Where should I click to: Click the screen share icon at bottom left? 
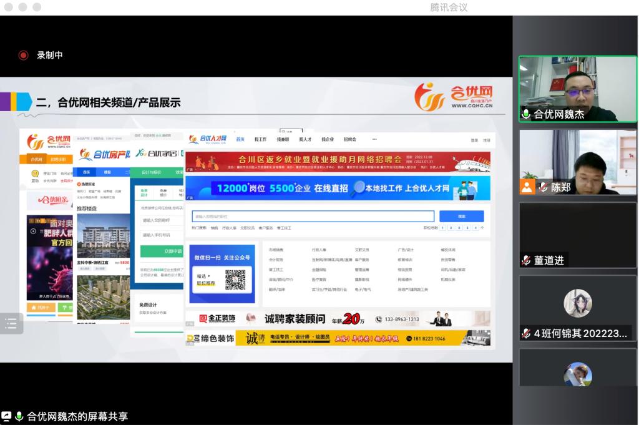pyautogui.click(x=6, y=416)
